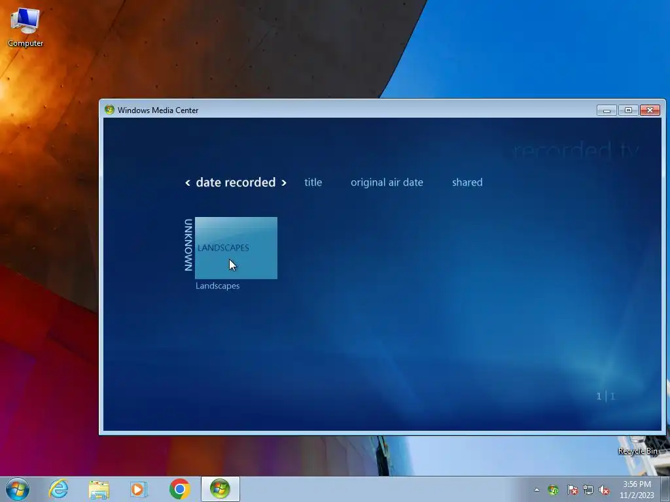Switch to the 'title' sort view
The height and width of the screenshot is (502, 670).
[313, 182]
